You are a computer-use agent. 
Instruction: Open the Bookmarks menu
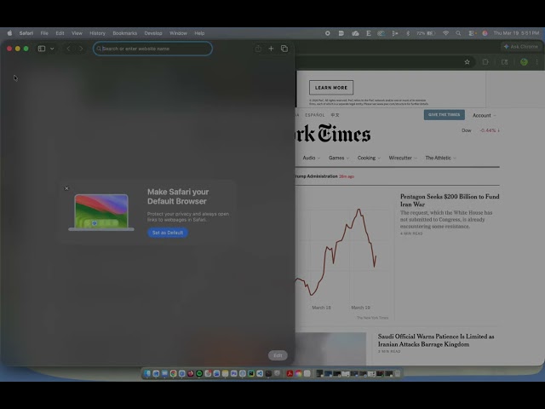point(125,33)
